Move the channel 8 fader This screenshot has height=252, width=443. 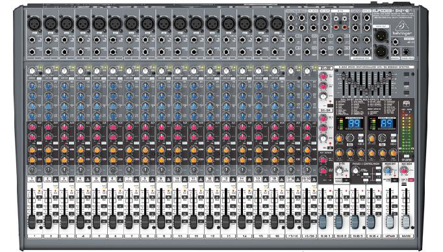click(146, 221)
